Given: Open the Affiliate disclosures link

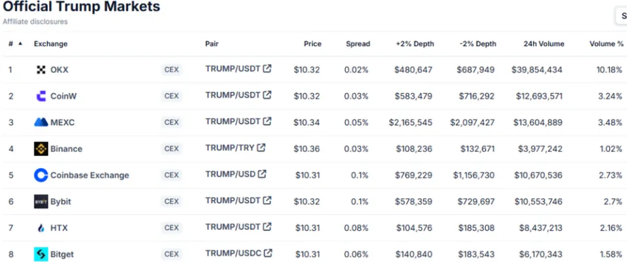Looking at the screenshot, I should (x=35, y=22).
